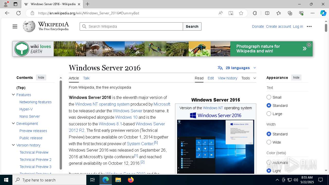The image size is (329, 185).
Task: Collapse the Version history contents section
Action: click(x=13, y=145)
